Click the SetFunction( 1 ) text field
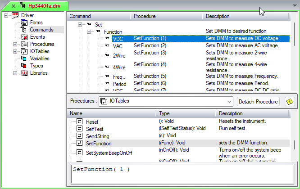 (180, 174)
